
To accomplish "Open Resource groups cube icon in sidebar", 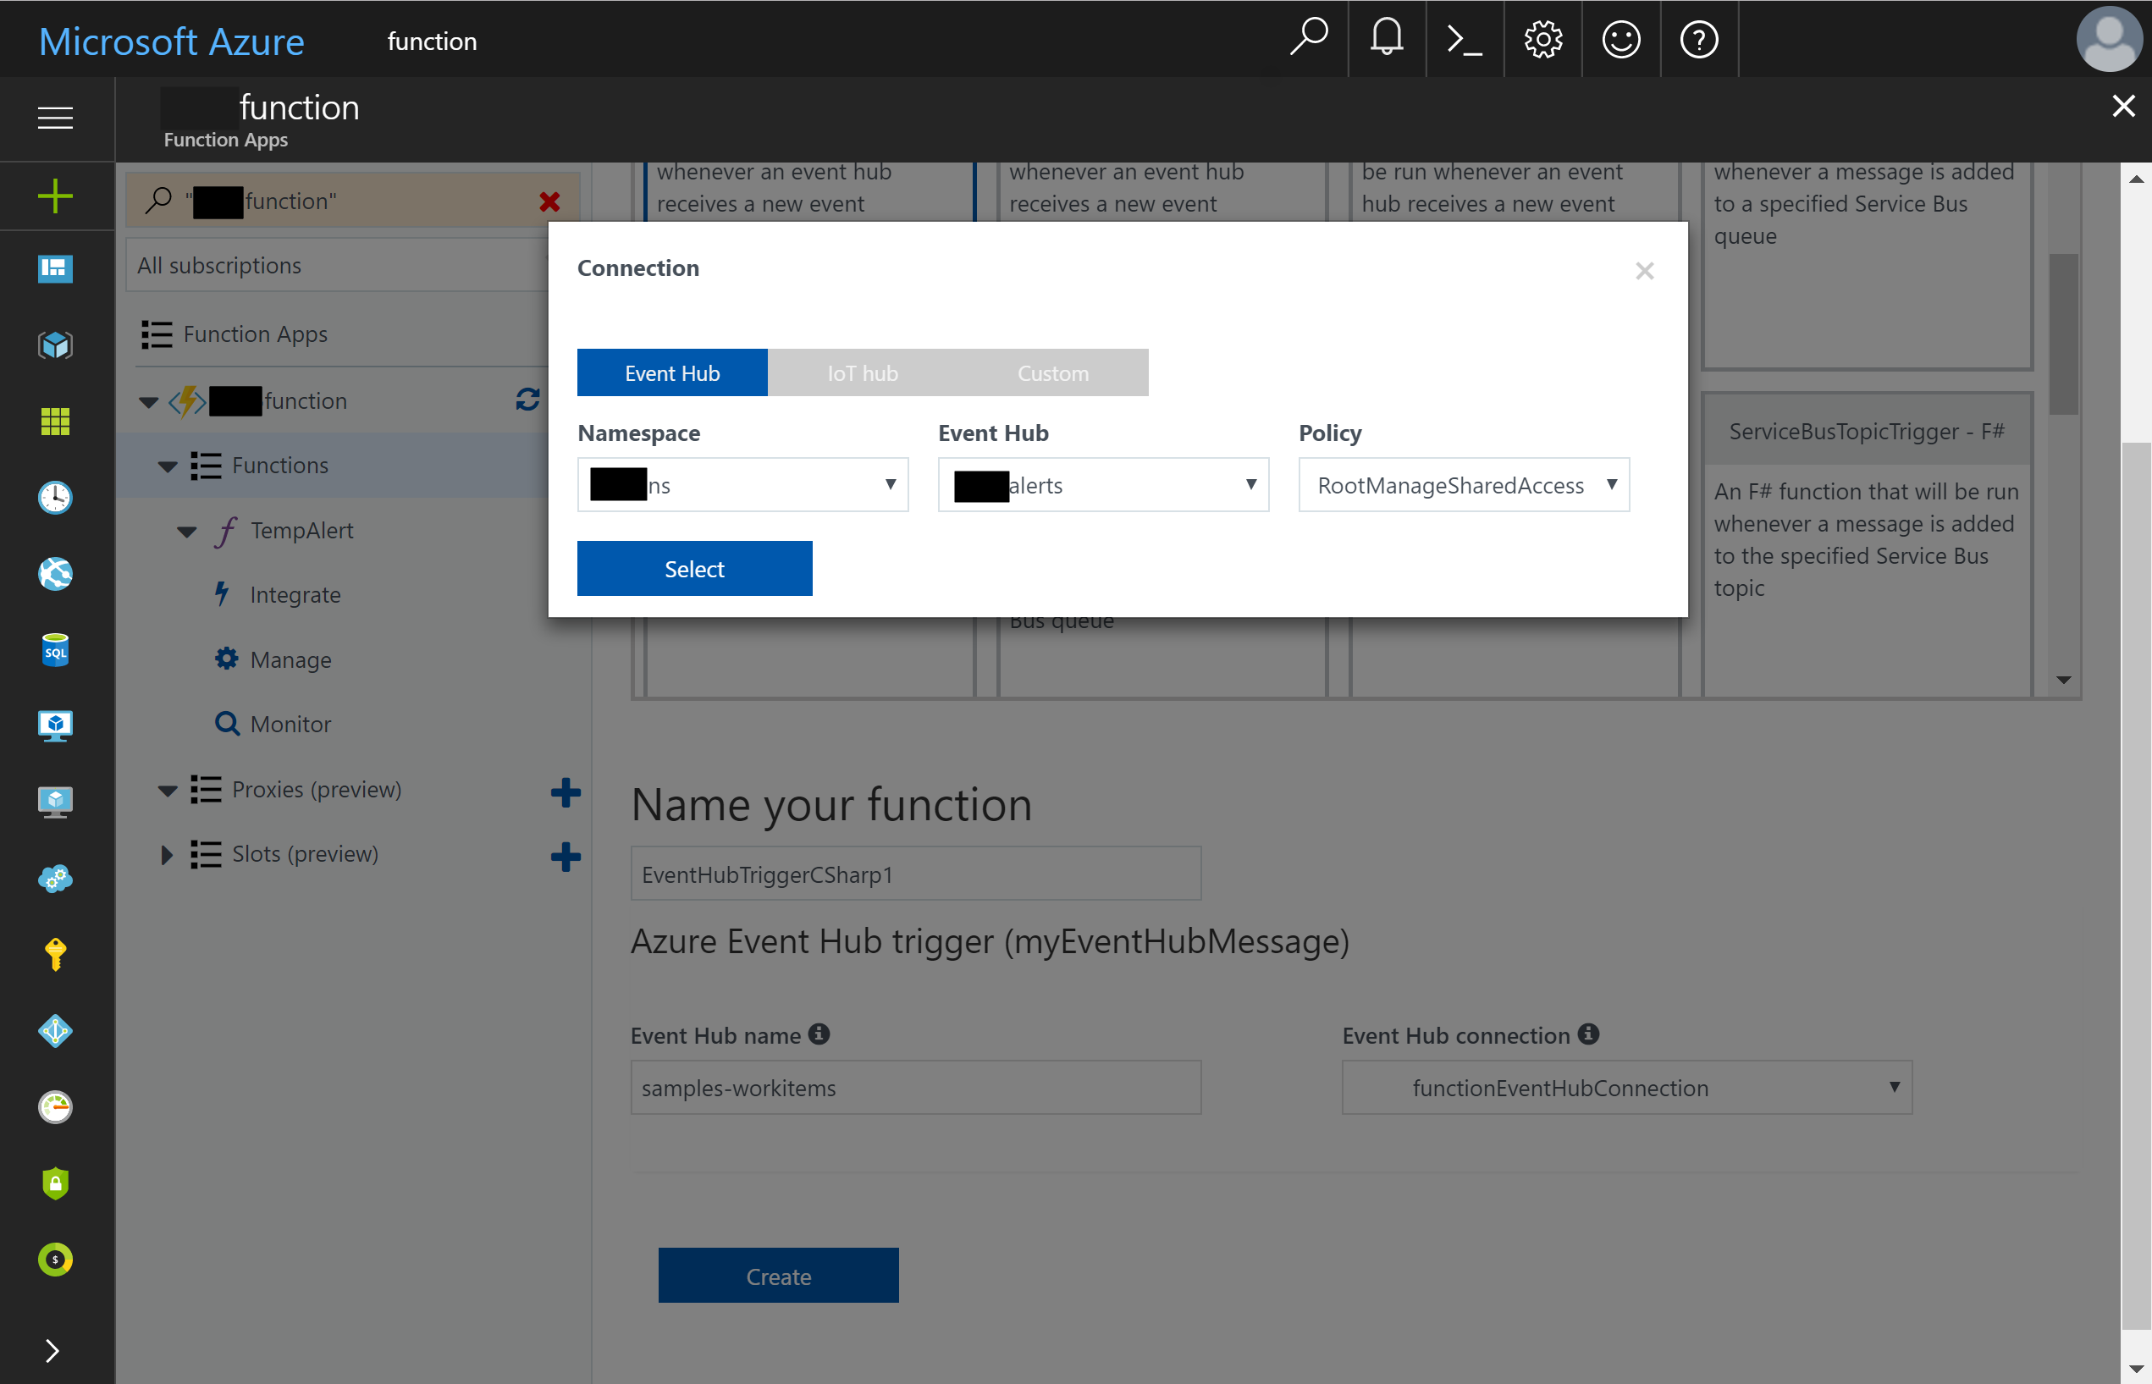I will 56,345.
